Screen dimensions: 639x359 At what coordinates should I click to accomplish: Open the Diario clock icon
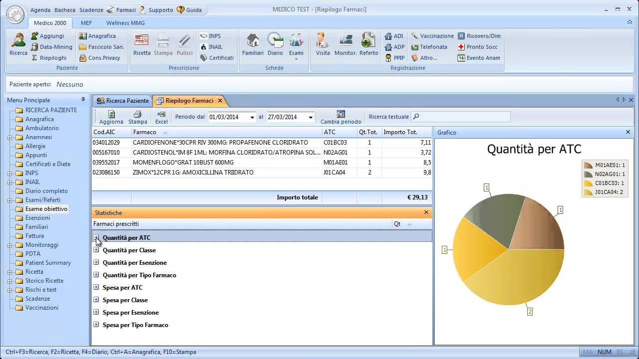coord(275,45)
